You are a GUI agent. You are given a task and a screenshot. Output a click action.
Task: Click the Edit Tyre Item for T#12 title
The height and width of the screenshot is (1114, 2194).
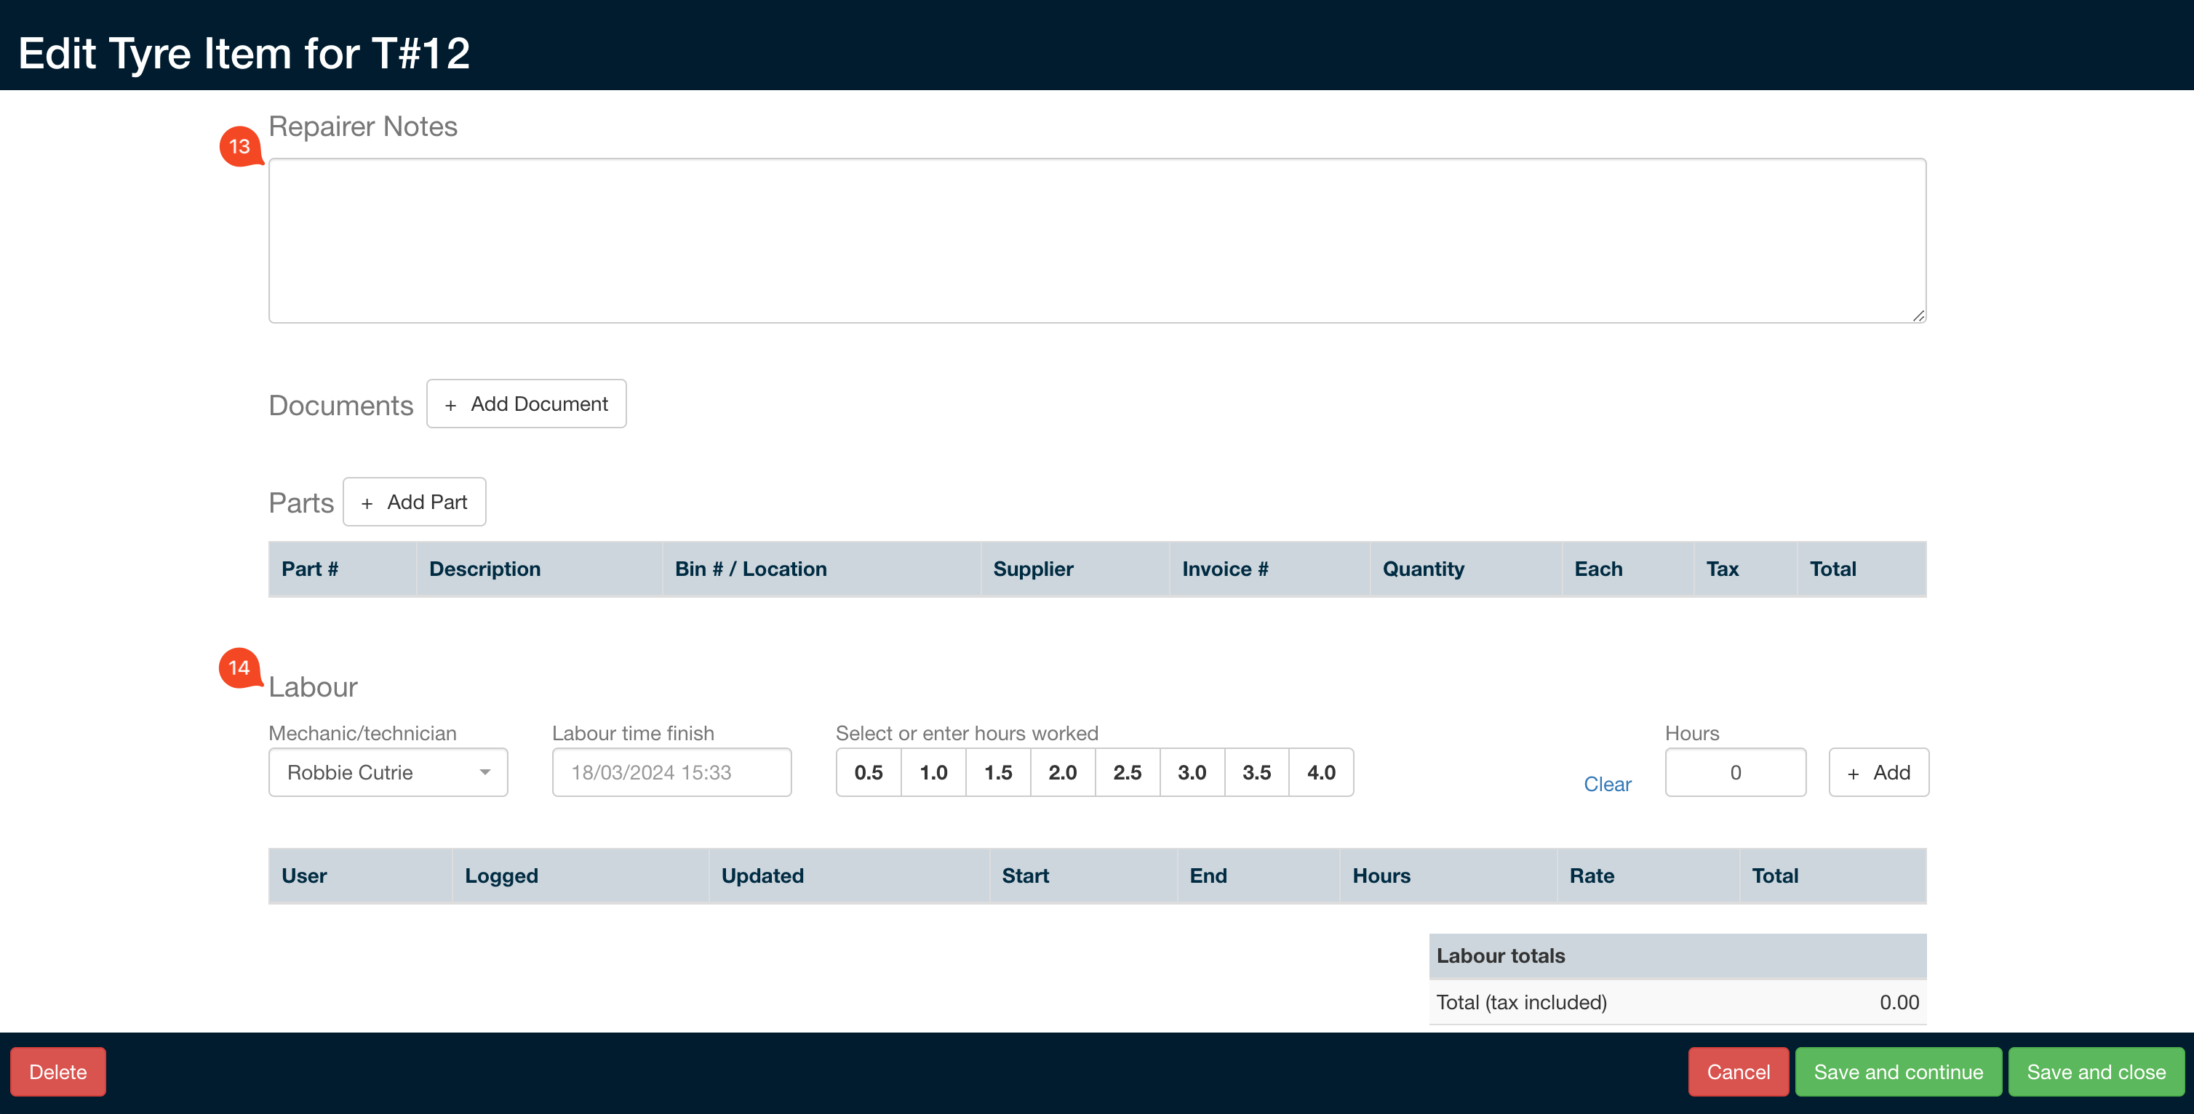pyautogui.click(x=244, y=53)
